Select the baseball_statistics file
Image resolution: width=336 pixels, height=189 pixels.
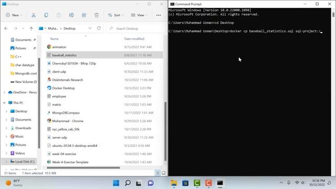pos(104,55)
